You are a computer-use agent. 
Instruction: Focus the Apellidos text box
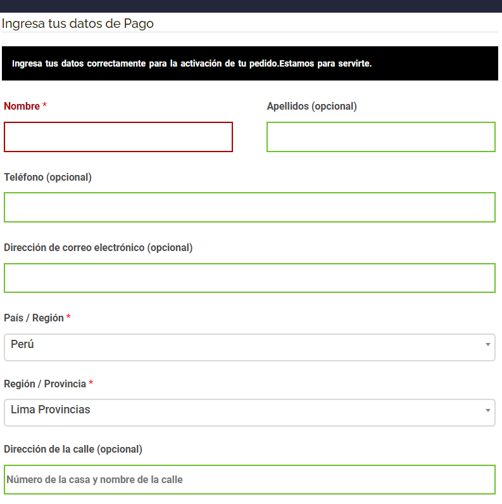tap(381, 137)
